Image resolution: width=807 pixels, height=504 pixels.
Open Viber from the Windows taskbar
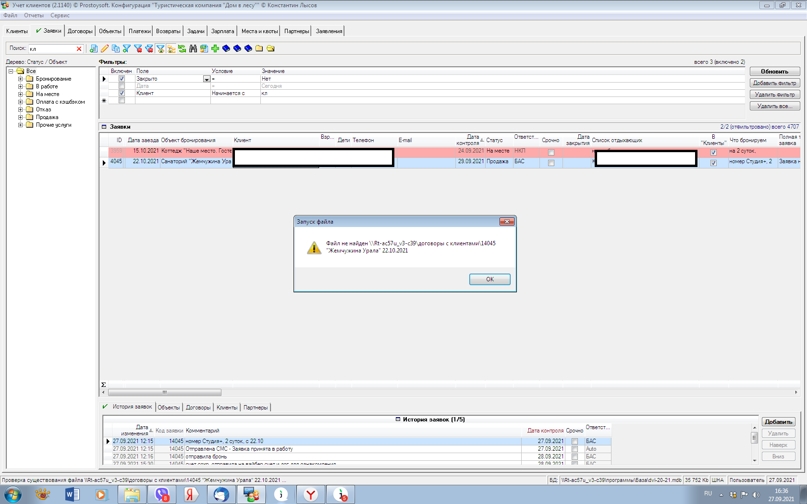(162, 494)
